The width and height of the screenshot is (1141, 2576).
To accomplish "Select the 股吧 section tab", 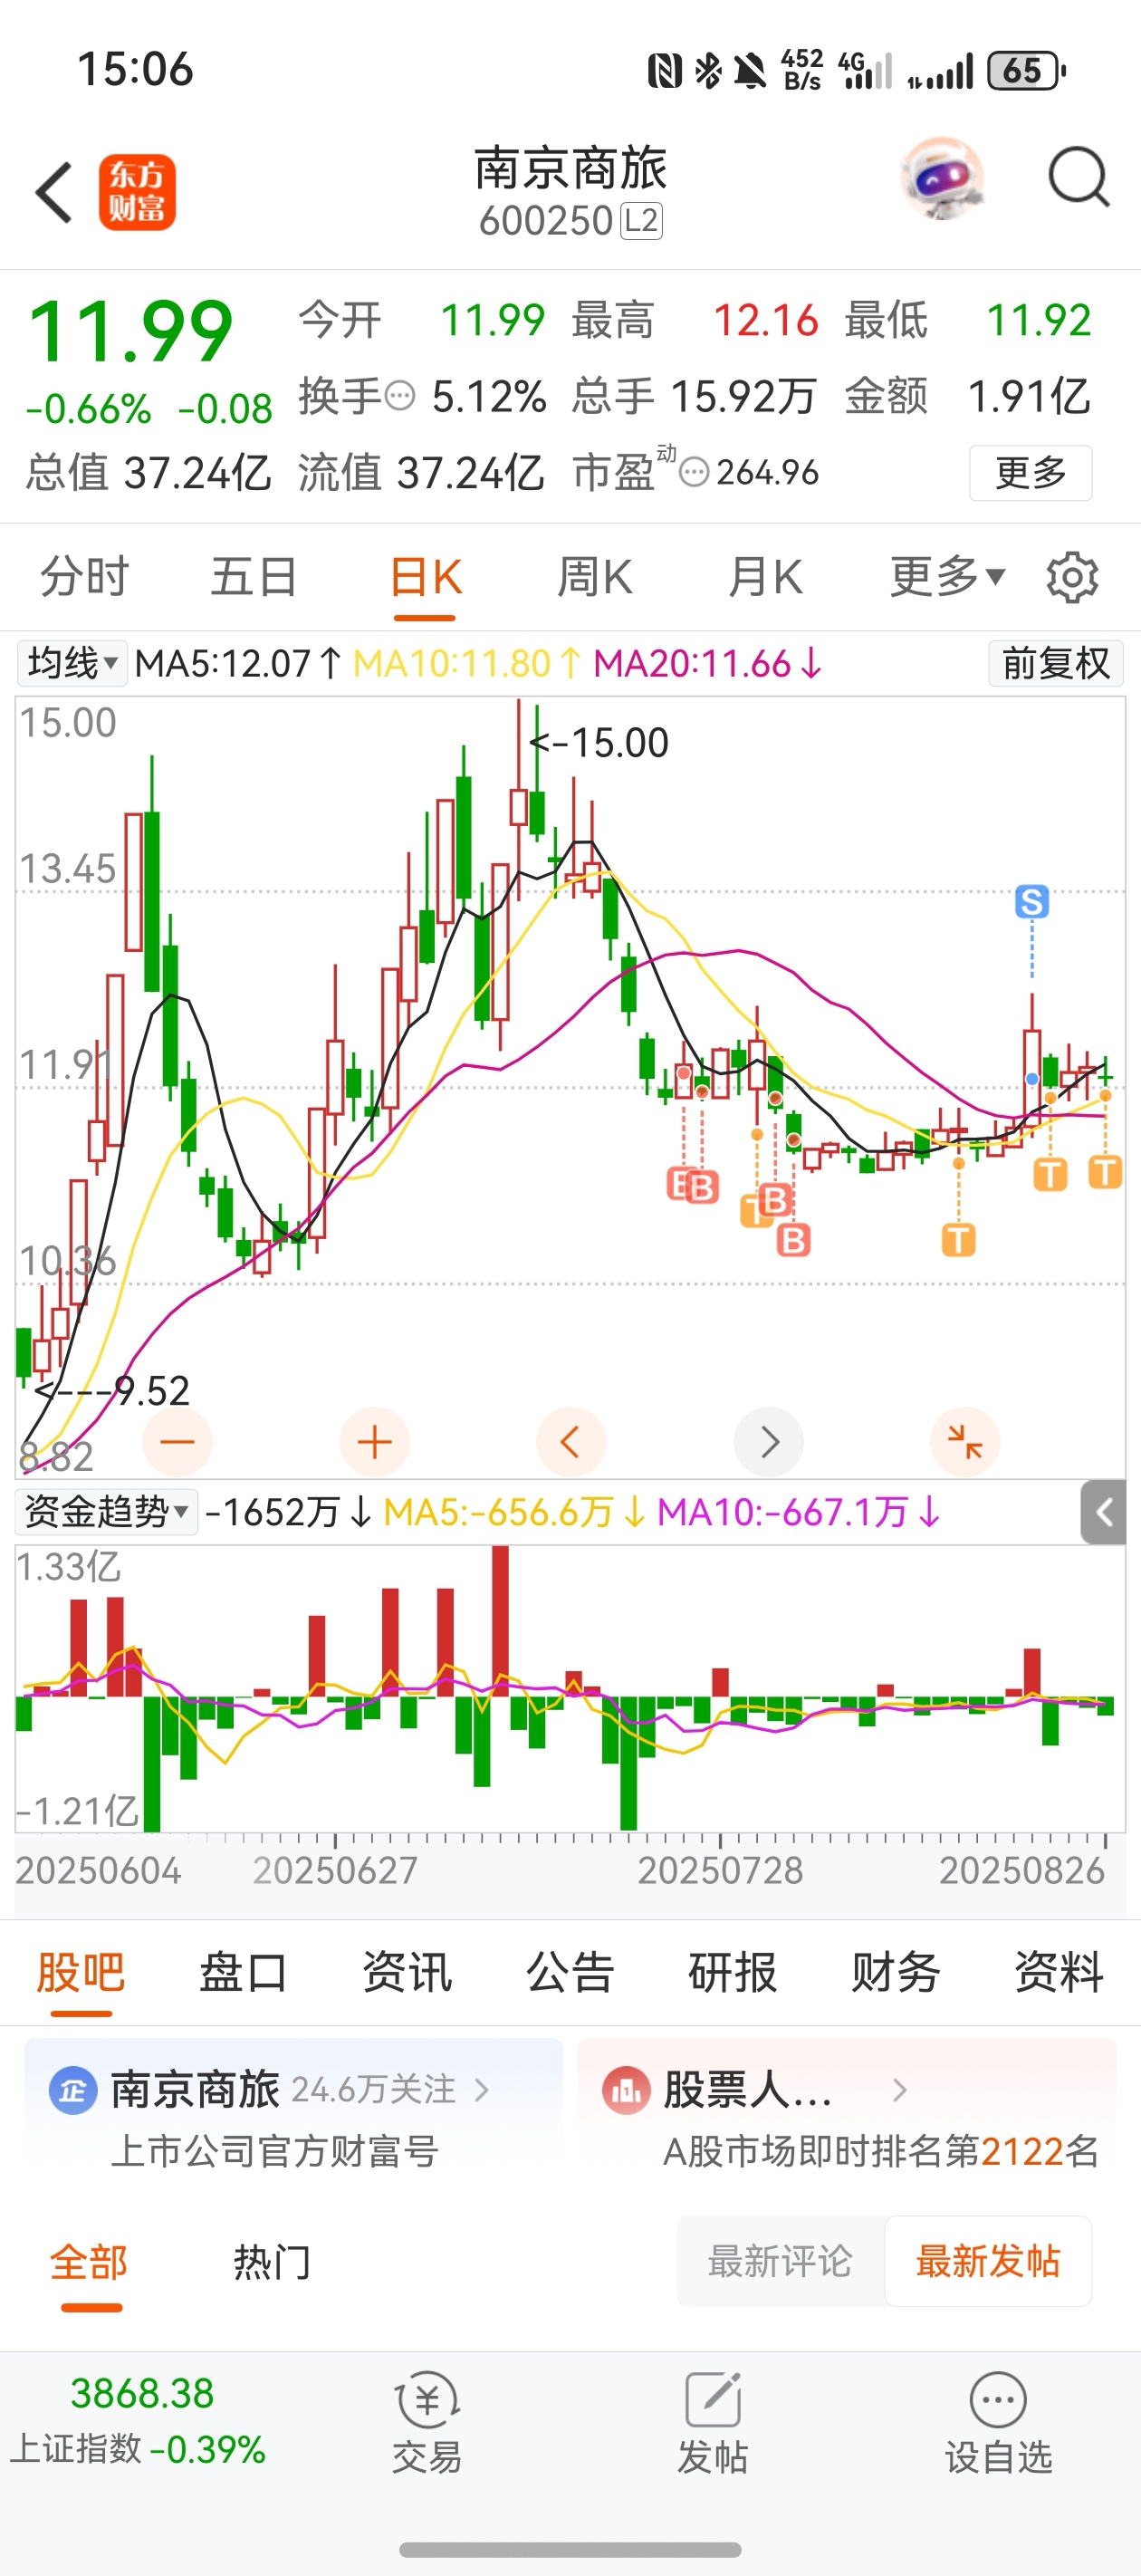I will click(x=81, y=1972).
